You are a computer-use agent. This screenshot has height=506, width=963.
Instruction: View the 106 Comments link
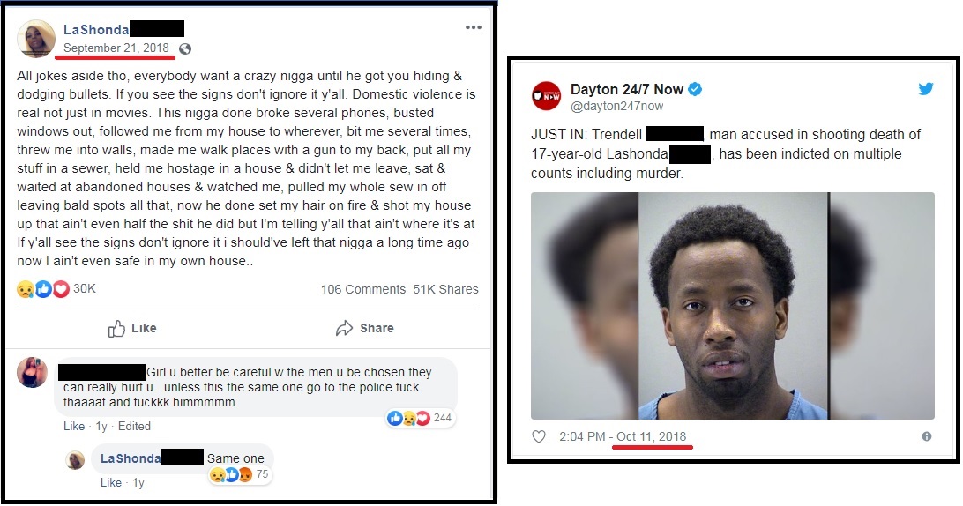[363, 289]
